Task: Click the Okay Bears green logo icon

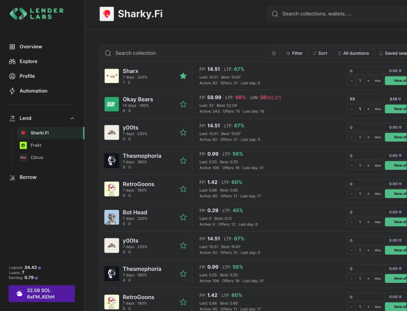Action: coord(111,104)
